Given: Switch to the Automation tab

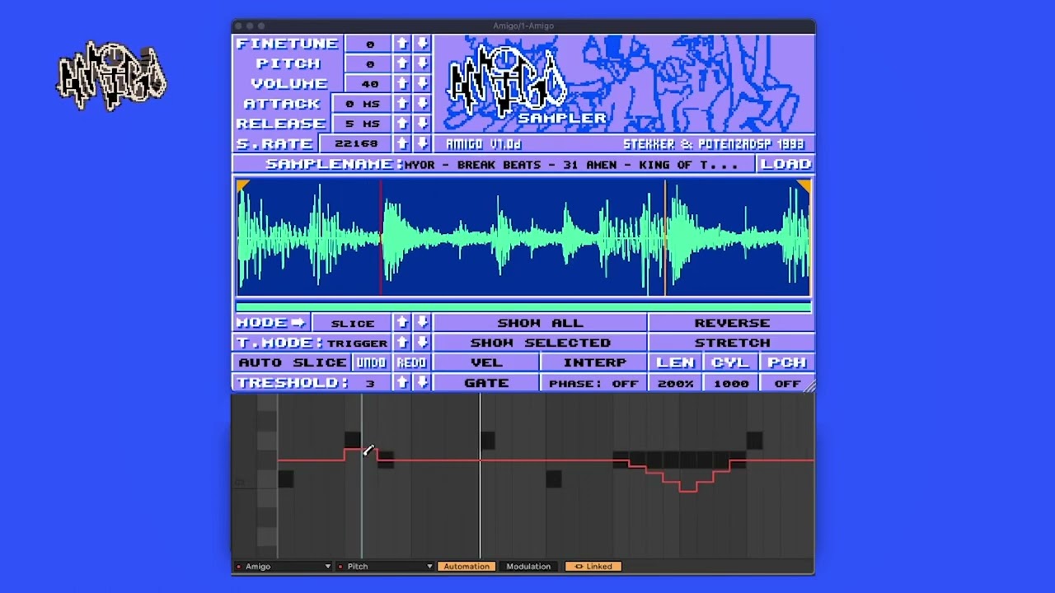Looking at the screenshot, I should coord(467,567).
